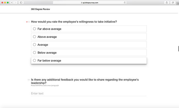Maximize the window with green button
The image size is (179, 108).
[8, 3]
